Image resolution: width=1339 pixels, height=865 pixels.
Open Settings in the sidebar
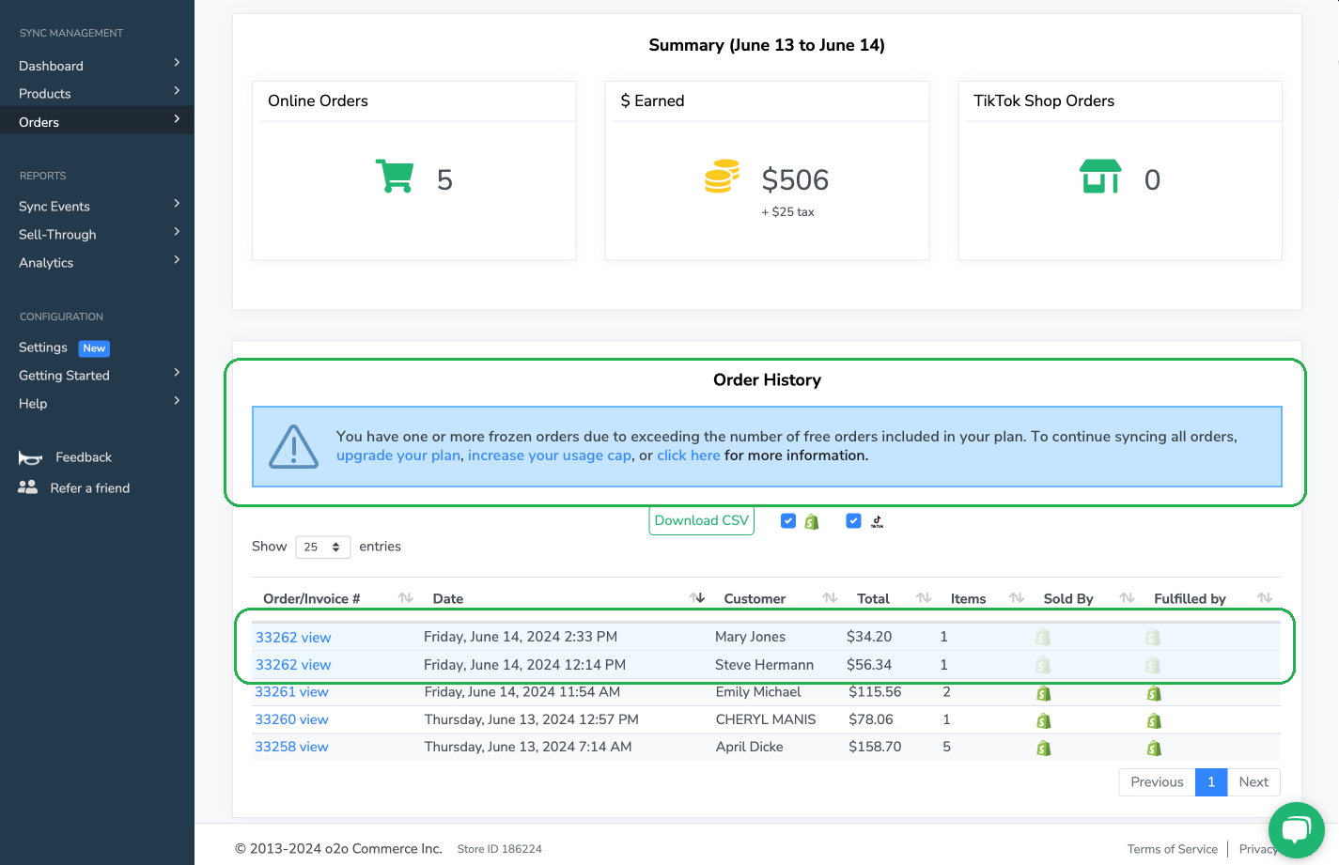click(x=43, y=348)
